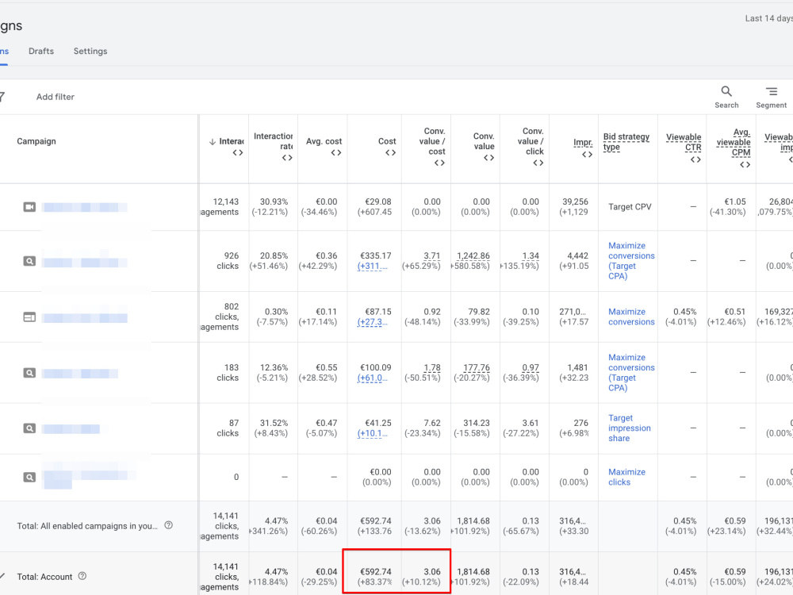Expand Conv. value comparison arrows

click(488, 158)
